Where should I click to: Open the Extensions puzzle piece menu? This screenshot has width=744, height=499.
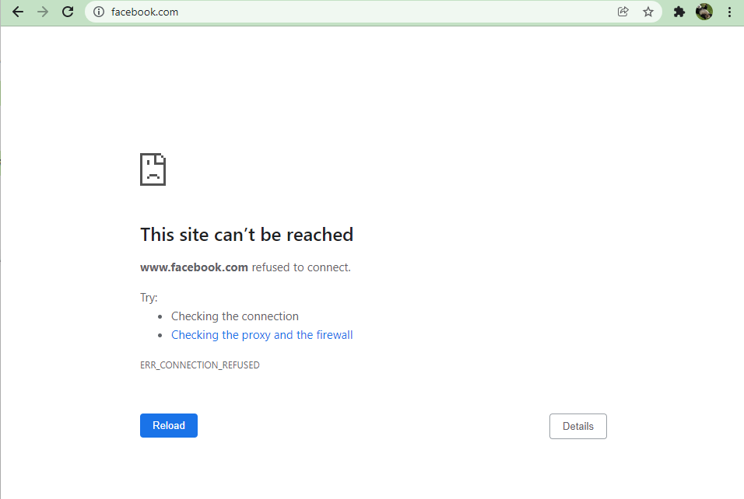(679, 12)
